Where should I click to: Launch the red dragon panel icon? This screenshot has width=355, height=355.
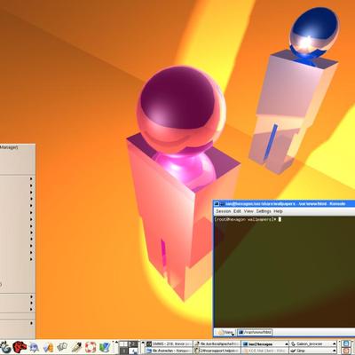pyautogui.click(x=20, y=347)
